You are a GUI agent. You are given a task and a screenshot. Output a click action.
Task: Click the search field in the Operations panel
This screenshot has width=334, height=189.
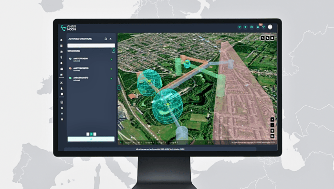(91, 45)
